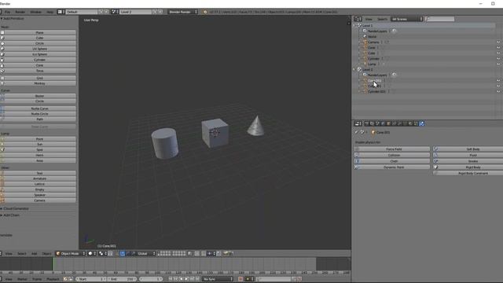Click the Collision physics button

coord(392,155)
